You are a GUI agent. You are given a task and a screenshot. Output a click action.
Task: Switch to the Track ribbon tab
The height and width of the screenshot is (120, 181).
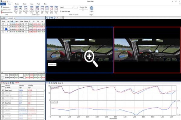coord(39,4)
